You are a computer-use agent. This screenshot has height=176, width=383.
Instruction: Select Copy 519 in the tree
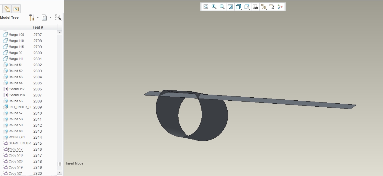[16, 167]
